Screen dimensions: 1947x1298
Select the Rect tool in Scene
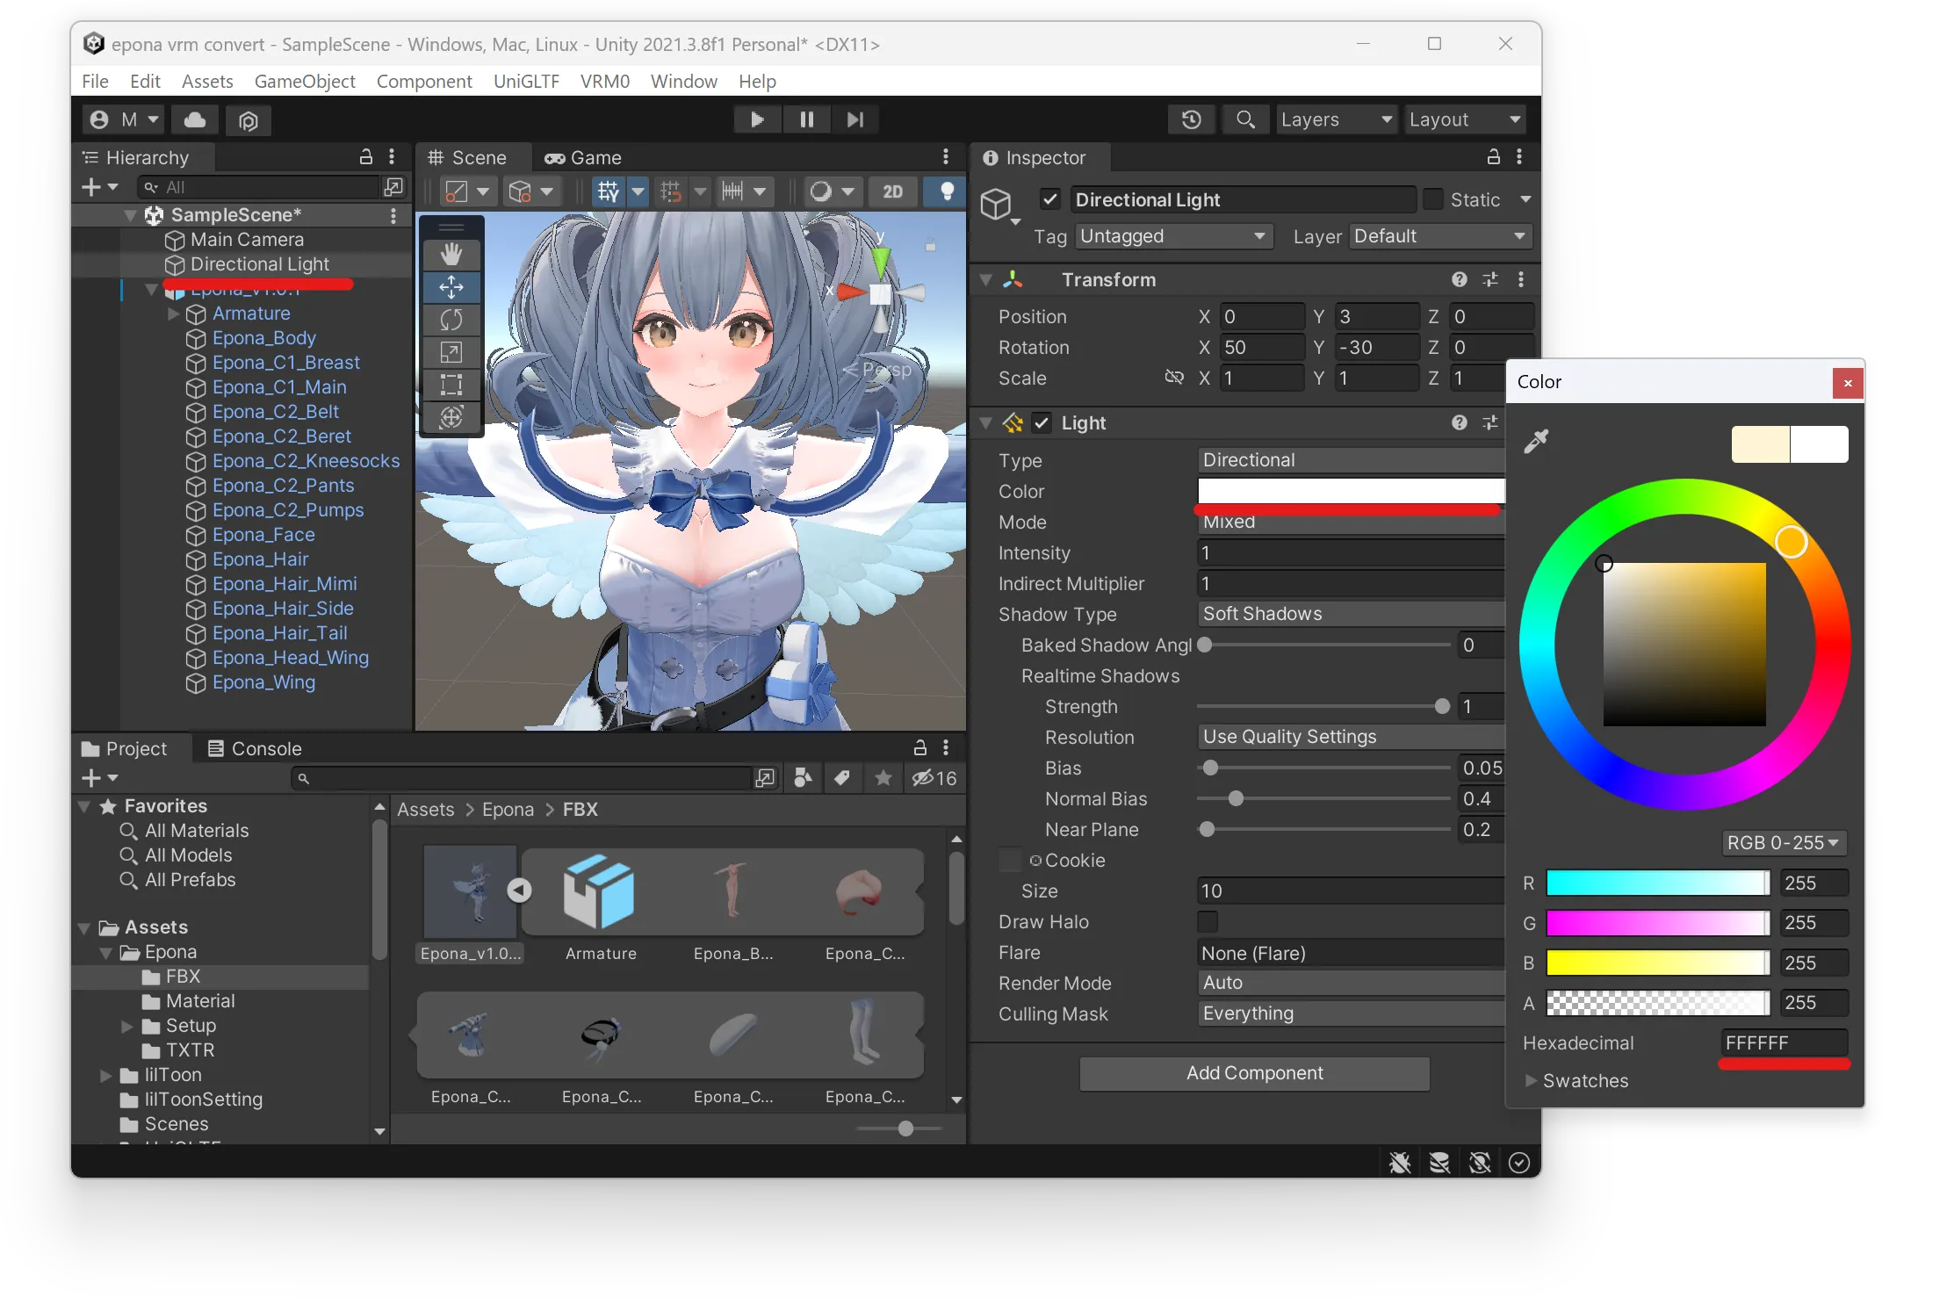click(x=451, y=385)
